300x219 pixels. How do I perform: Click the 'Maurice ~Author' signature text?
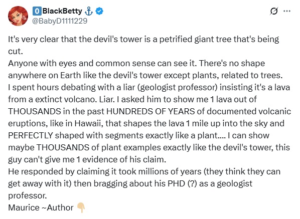(41, 208)
